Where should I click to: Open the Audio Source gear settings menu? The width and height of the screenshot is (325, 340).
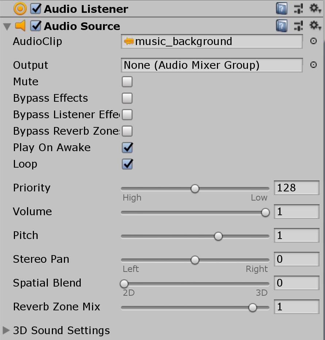(x=315, y=26)
